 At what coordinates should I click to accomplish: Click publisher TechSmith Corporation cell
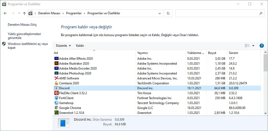point(153,83)
